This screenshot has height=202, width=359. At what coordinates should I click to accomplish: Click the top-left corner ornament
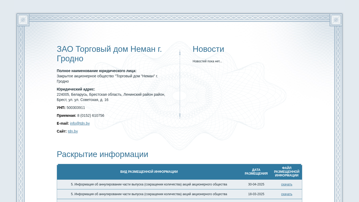pos(23,20)
